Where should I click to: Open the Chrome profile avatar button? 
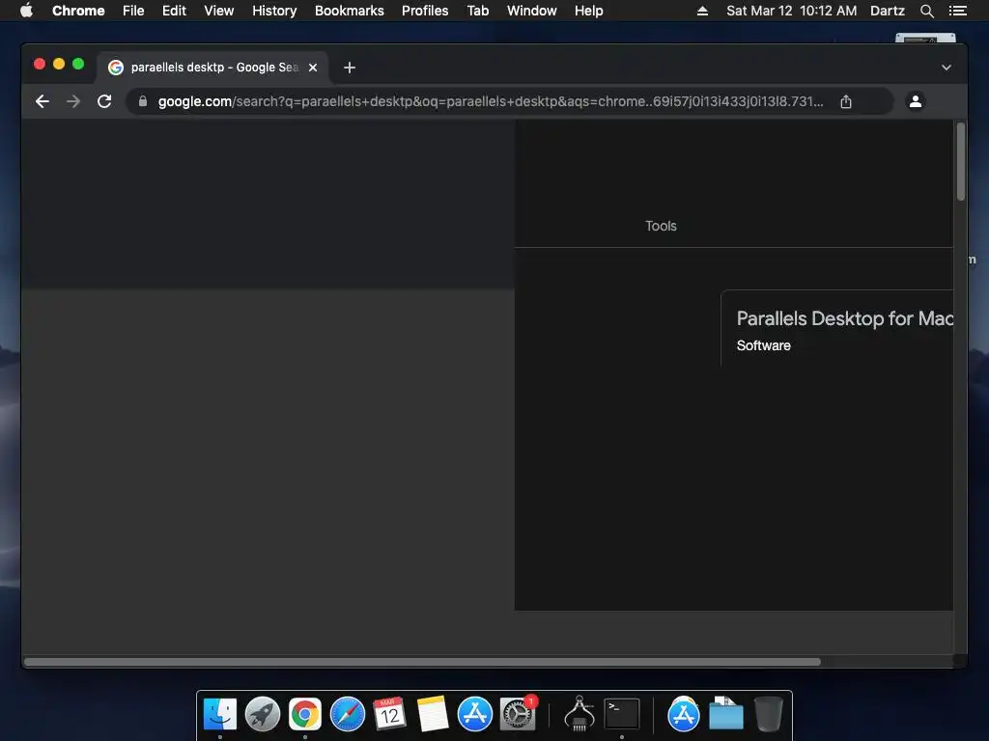point(916,100)
